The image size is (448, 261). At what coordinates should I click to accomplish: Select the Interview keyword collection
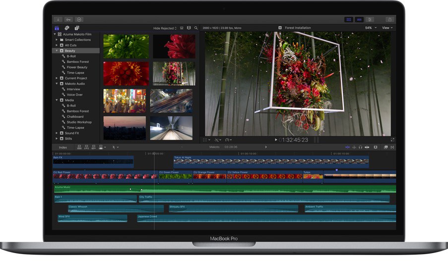(73, 89)
